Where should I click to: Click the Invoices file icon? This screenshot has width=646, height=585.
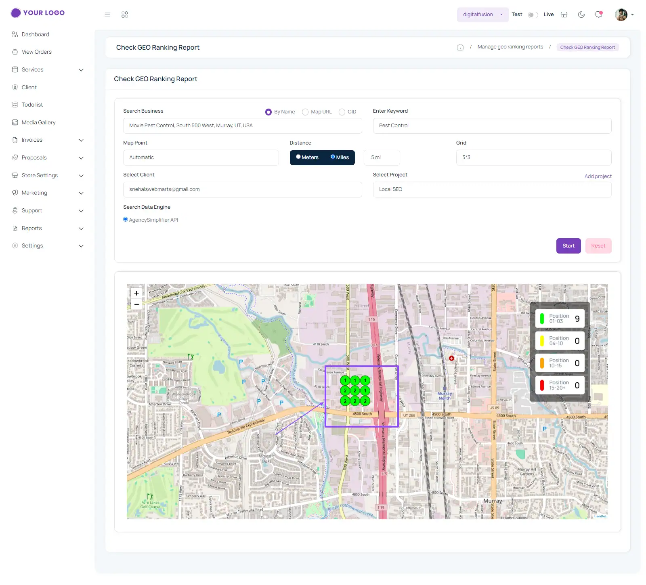point(15,140)
